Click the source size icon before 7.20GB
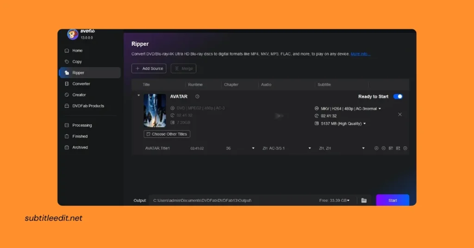 172,122
